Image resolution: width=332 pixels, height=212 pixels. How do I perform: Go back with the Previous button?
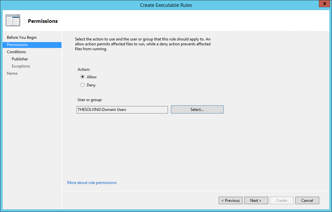pos(231,200)
